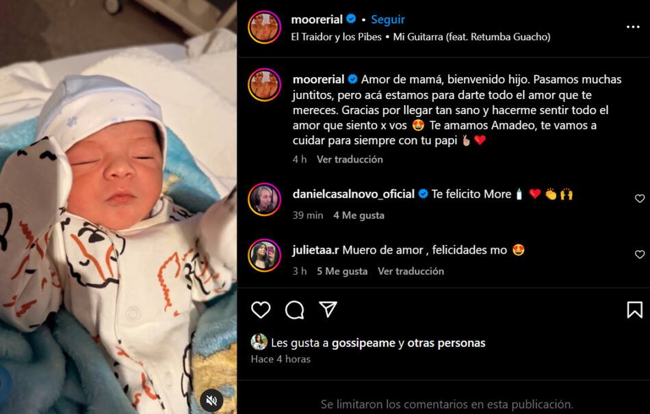This screenshot has width=650, height=414.
Task: View the 5 Me gusta likes
Action: (342, 271)
